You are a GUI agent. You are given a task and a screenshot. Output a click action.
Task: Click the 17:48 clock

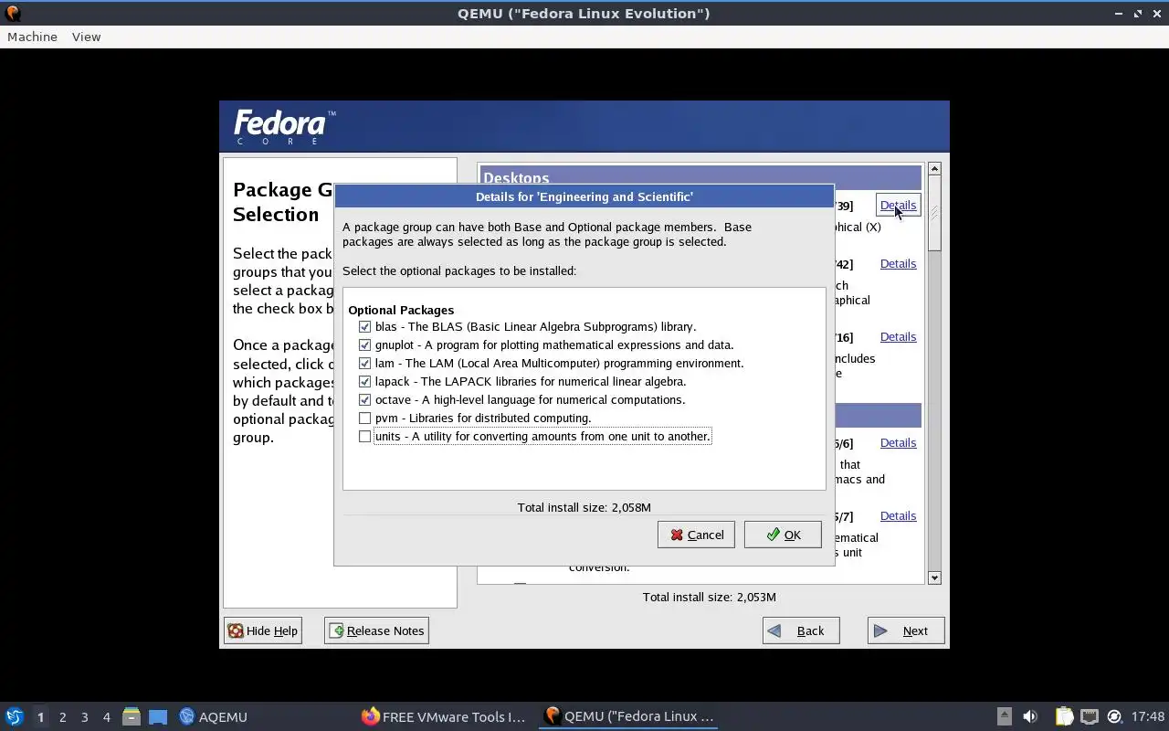coord(1148,716)
